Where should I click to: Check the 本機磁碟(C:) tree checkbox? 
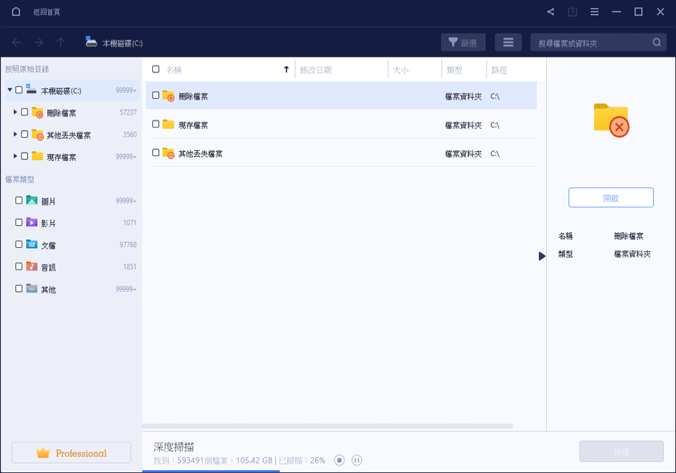click(18, 90)
